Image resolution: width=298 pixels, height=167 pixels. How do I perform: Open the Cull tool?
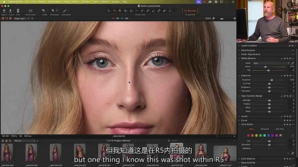click(18, 11)
